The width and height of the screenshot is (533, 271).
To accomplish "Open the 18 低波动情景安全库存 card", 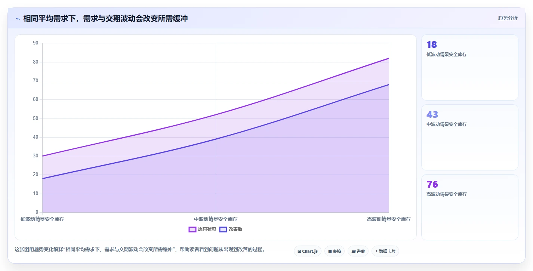I will point(469,68).
